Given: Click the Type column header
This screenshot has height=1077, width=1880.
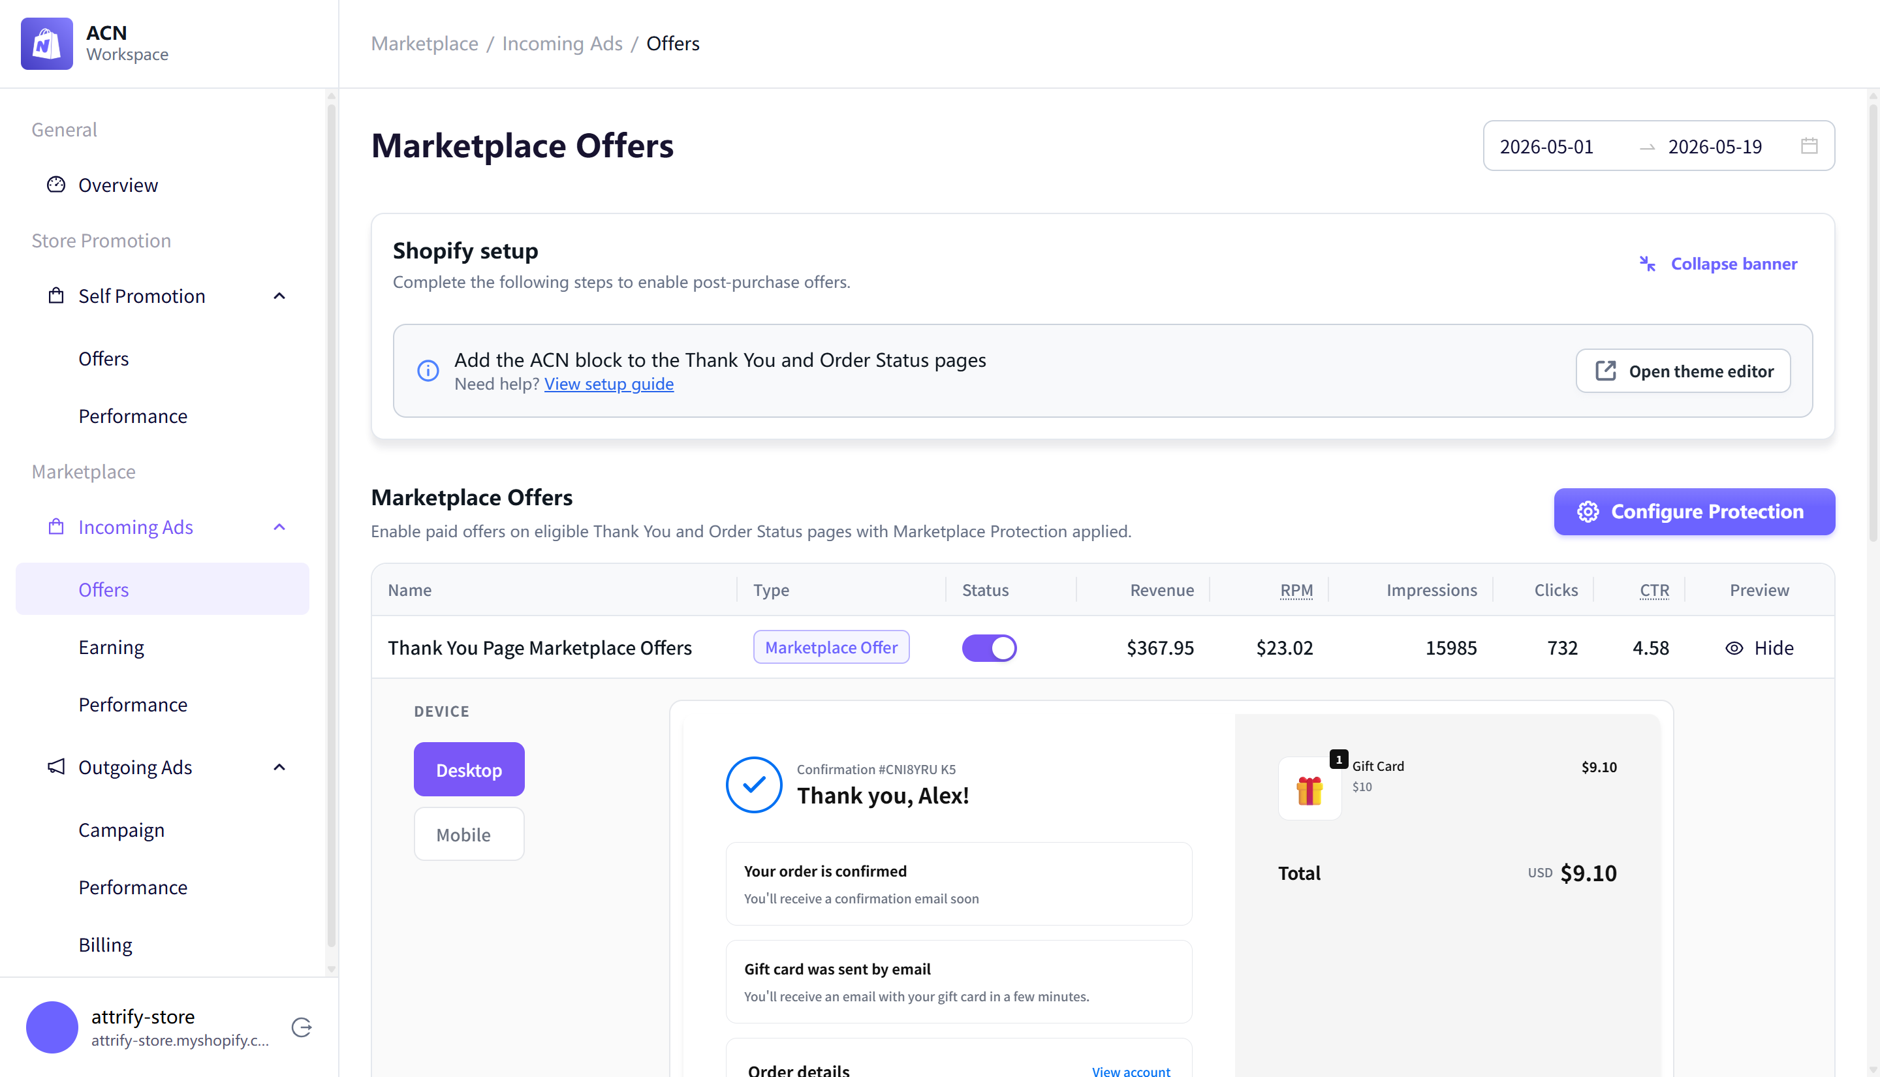Looking at the screenshot, I should (x=772, y=589).
